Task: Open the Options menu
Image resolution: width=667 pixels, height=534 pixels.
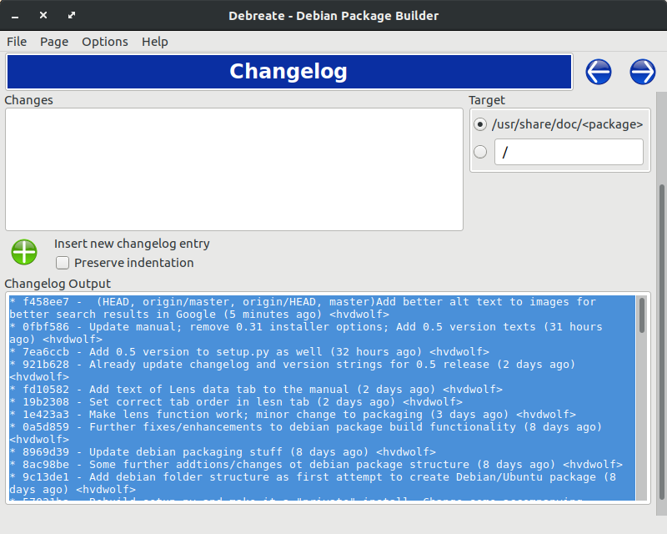Action: 105,42
